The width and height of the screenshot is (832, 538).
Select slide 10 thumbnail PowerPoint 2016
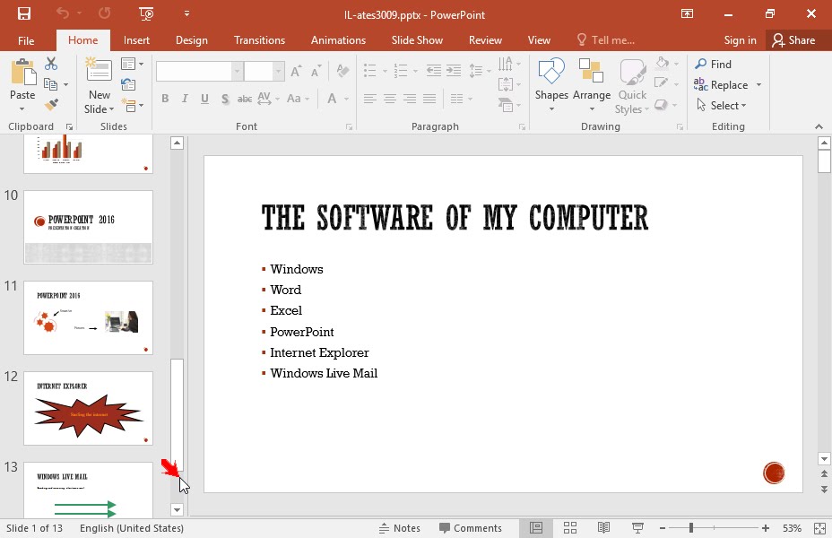click(88, 227)
